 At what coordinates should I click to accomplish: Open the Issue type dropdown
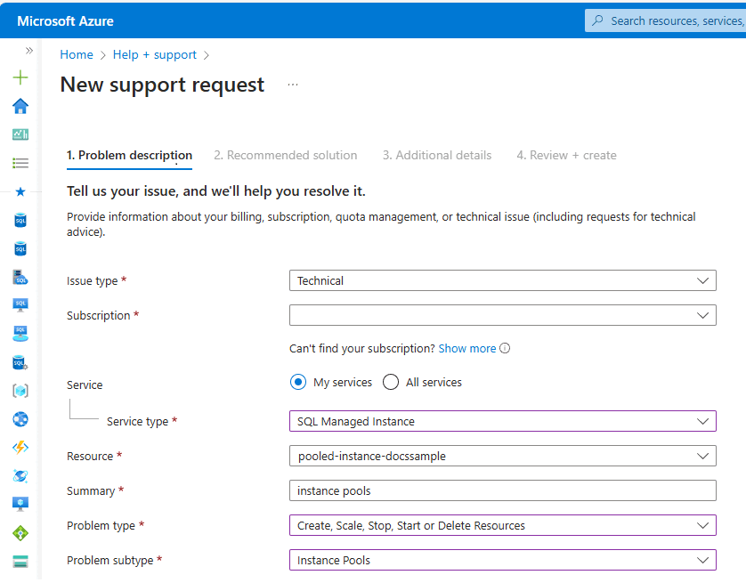[503, 279]
